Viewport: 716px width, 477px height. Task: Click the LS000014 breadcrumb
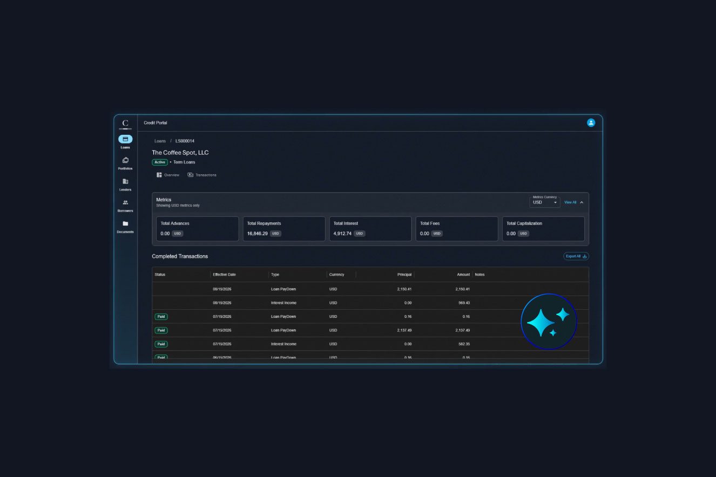[x=185, y=141]
